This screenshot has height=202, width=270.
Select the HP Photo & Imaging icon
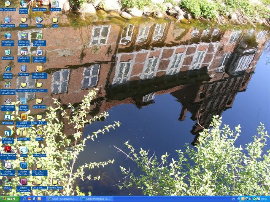click(x=8, y=133)
